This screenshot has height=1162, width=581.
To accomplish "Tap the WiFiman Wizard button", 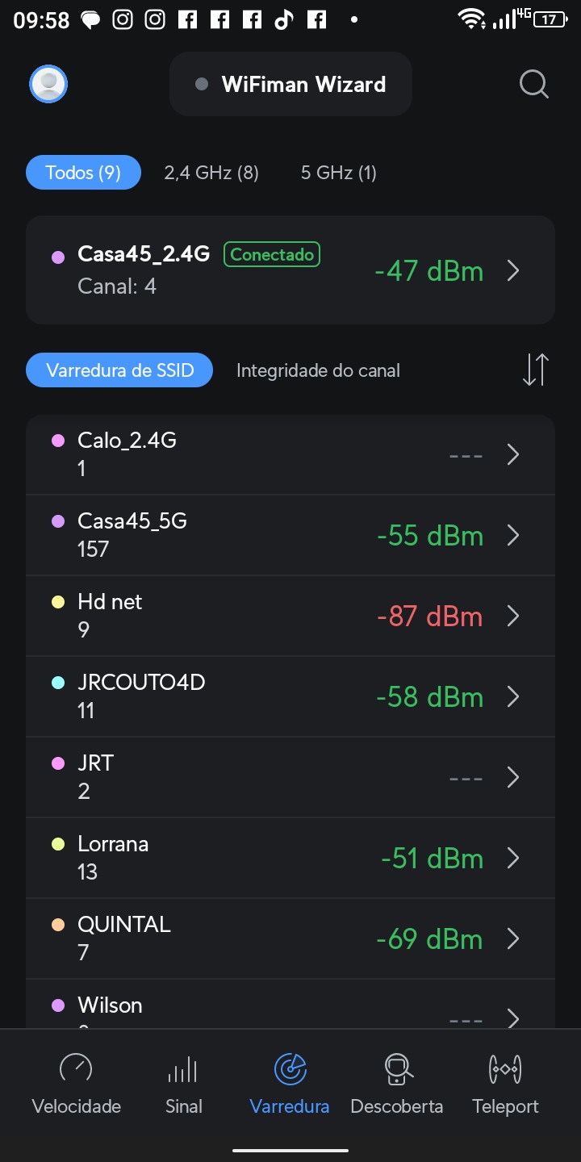I will 290,85.
